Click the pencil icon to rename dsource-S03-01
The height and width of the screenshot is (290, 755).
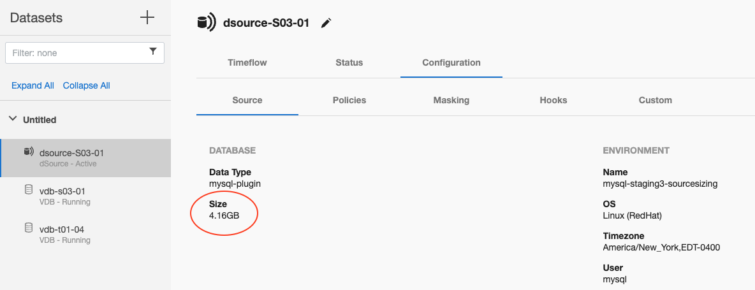tap(326, 23)
